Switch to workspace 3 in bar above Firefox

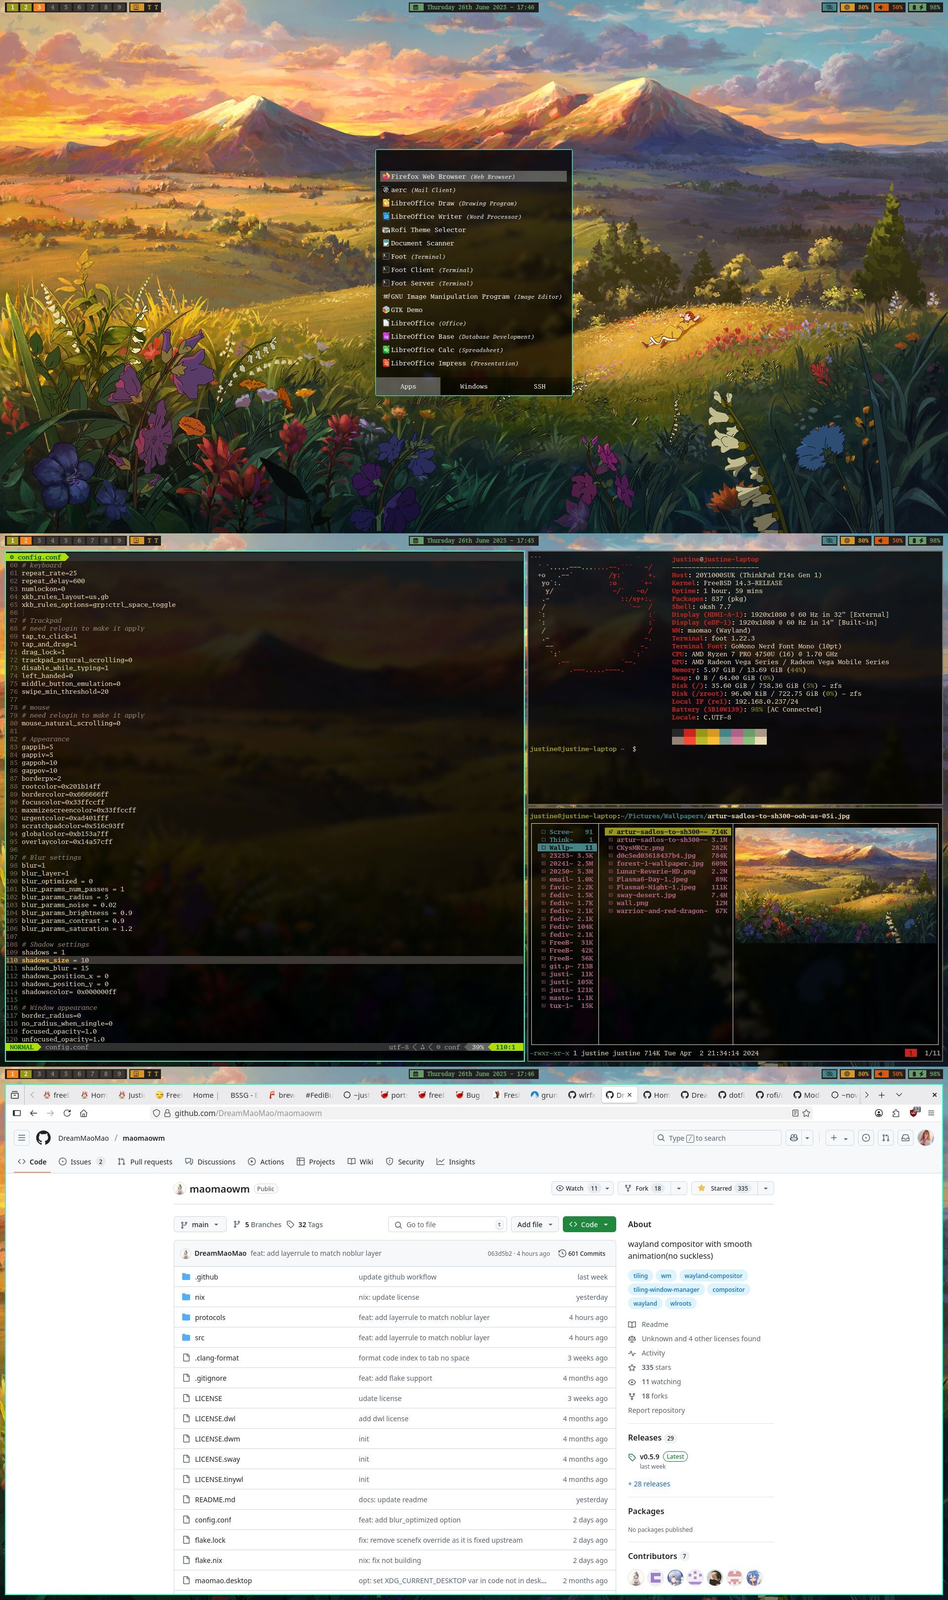tap(39, 1075)
